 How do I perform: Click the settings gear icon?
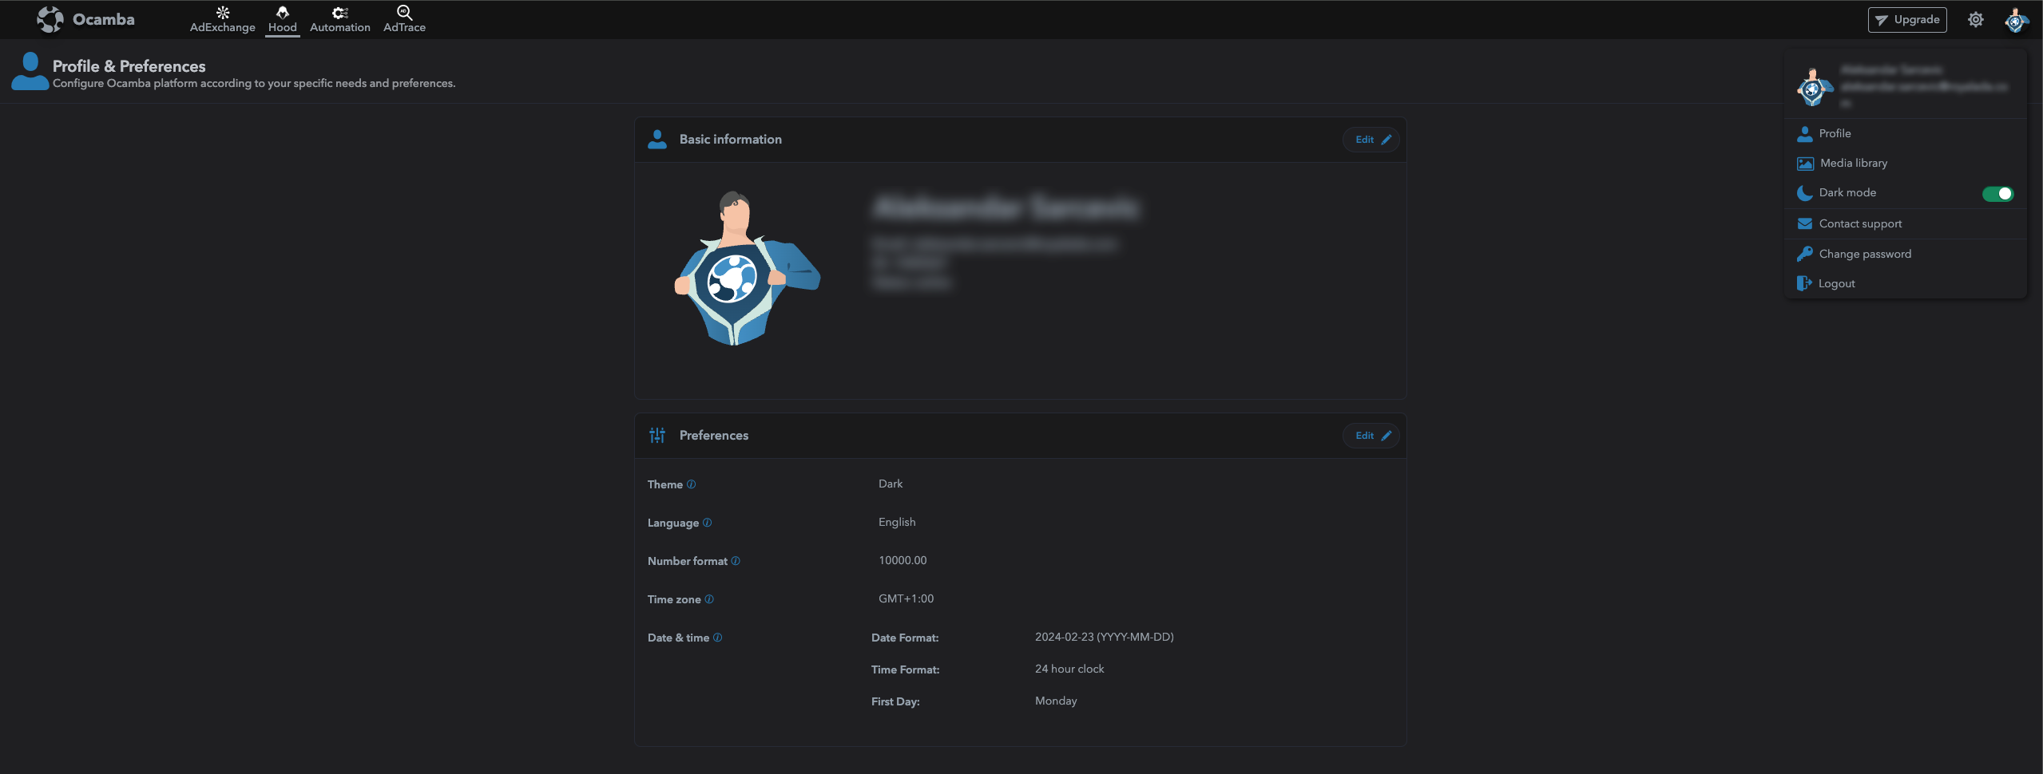(x=1975, y=20)
